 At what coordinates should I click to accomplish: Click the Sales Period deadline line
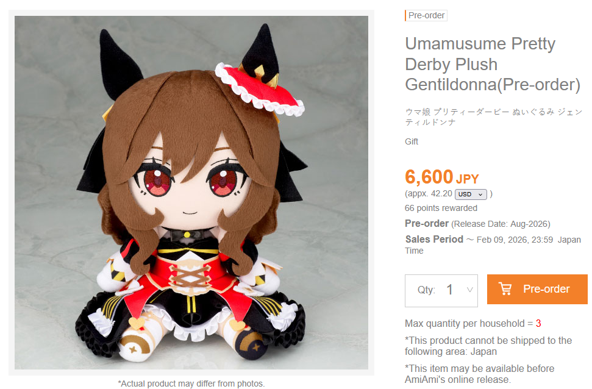point(493,244)
